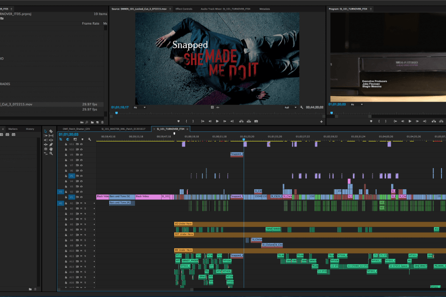446x297 pixels.
Task: Toggle Linked Selection in timeline
Action: (75, 139)
